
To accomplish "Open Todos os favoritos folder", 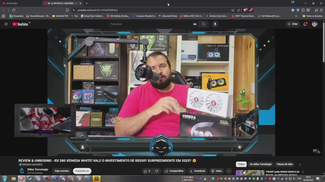I will pyautogui.click(x=313, y=16).
